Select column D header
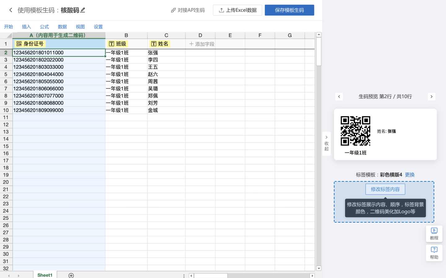The height and width of the screenshot is (278, 446). tap(200, 35)
